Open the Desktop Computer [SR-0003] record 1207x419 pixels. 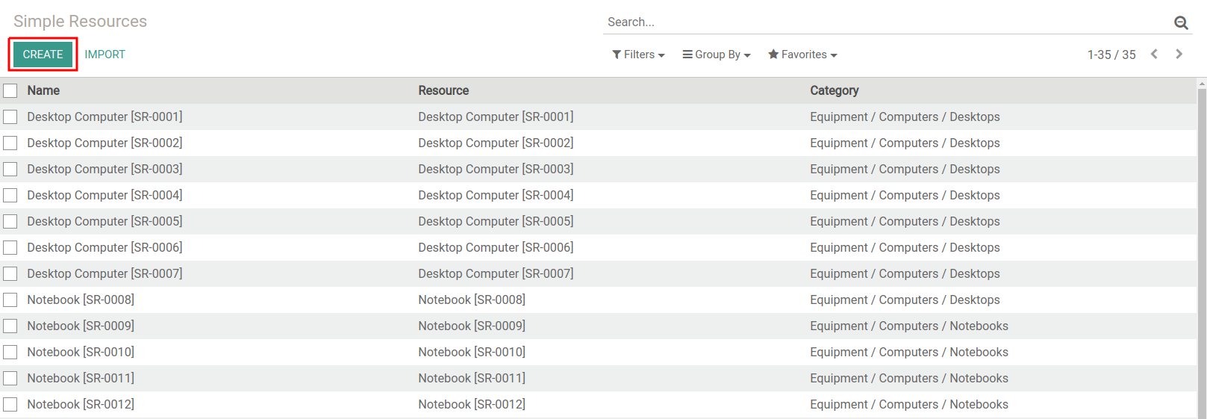tap(105, 169)
